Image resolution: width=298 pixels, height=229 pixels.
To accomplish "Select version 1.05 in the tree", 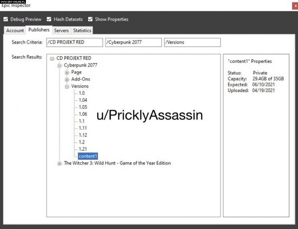I will pos(83,107).
